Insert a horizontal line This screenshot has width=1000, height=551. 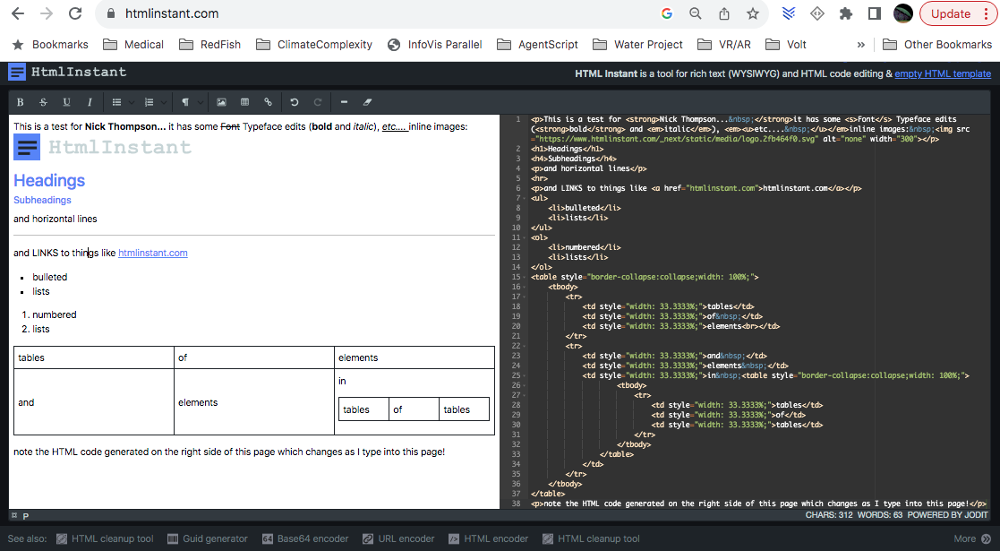click(x=344, y=102)
